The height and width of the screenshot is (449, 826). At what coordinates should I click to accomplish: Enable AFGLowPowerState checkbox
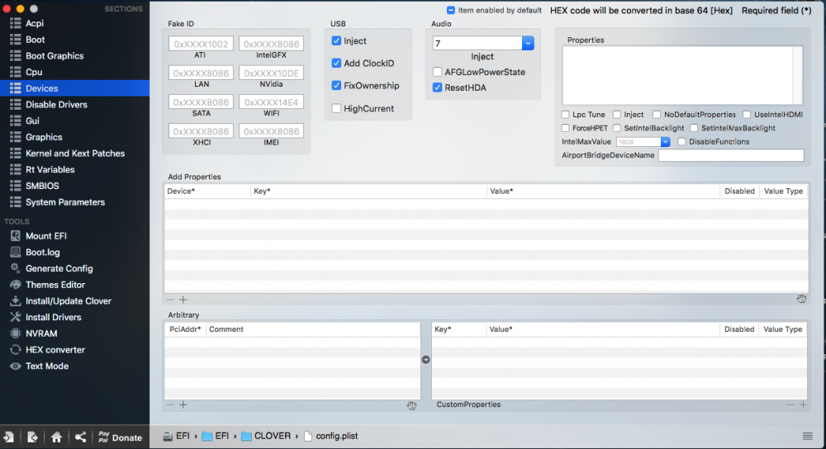(x=437, y=72)
